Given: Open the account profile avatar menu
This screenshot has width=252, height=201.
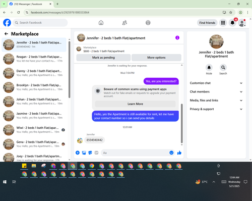Looking at the screenshot, I should 242,23.
